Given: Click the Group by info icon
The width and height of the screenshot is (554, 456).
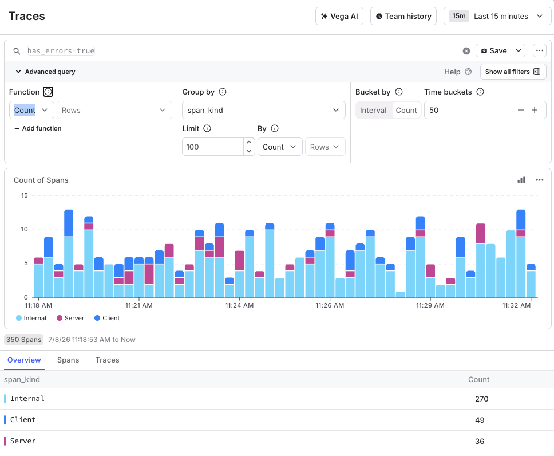Looking at the screenshot, I should [x=223, y=92].
